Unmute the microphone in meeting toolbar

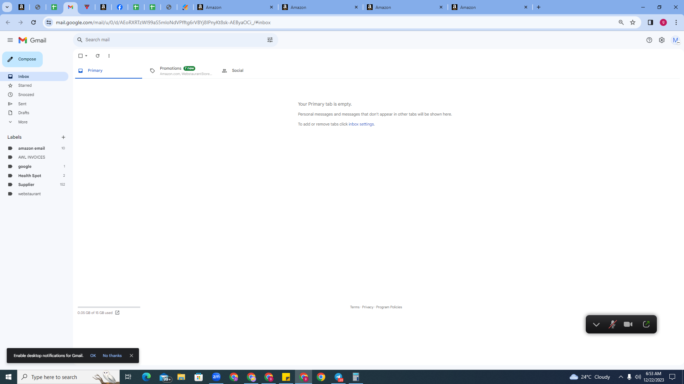(x=612, y=325)
